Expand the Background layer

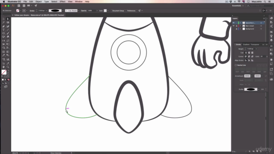[x=240, y=29]
